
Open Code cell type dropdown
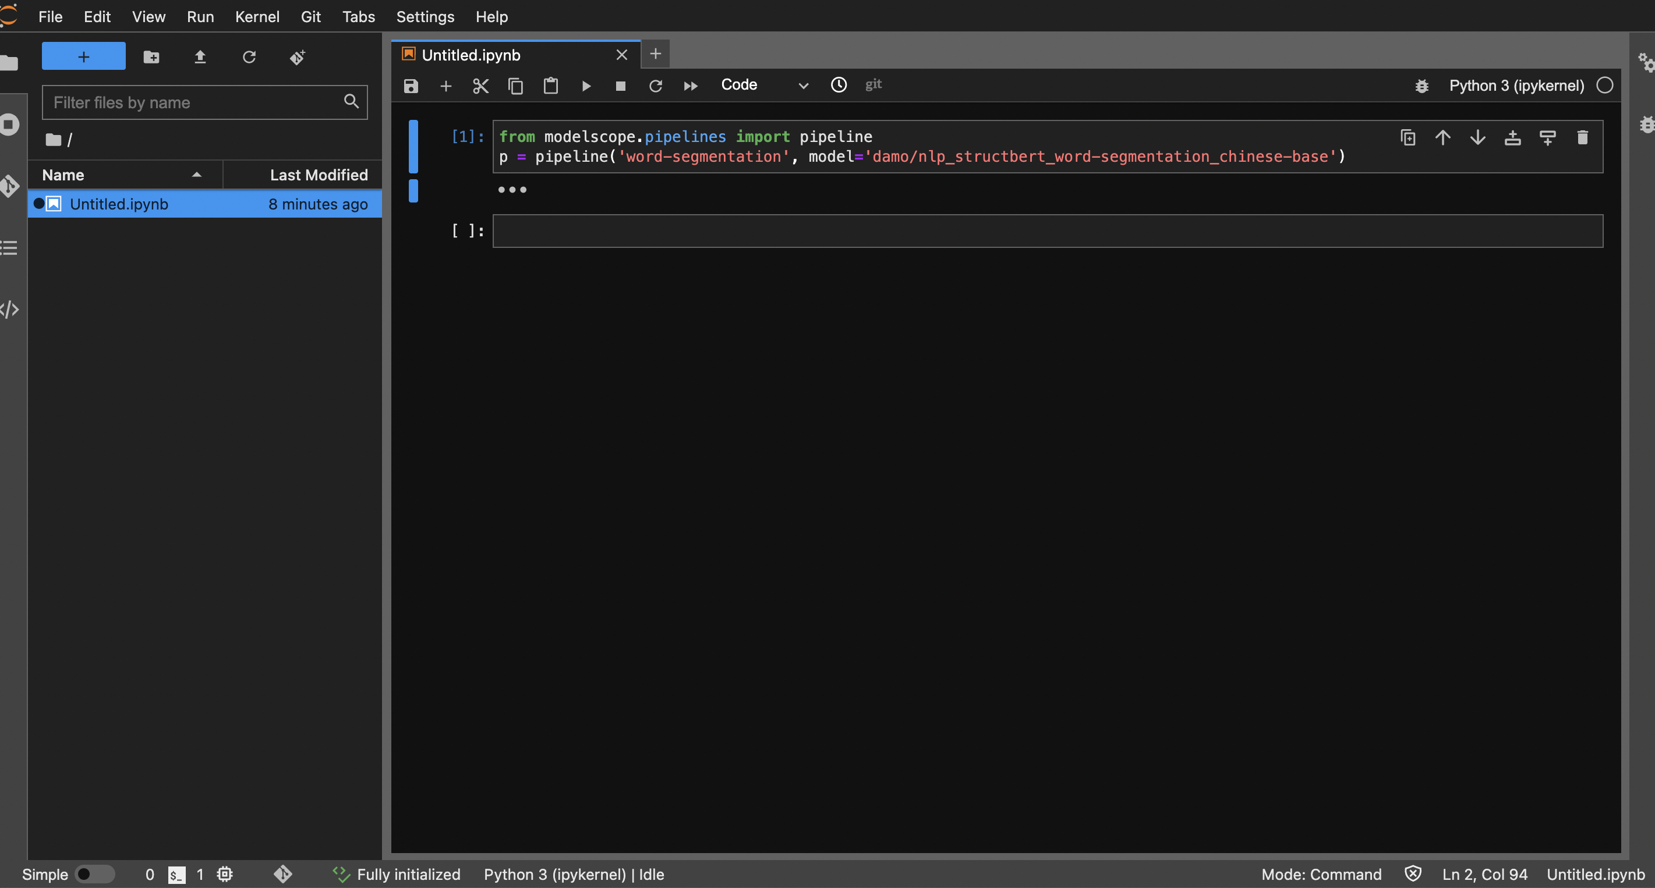tap(763, 85)
